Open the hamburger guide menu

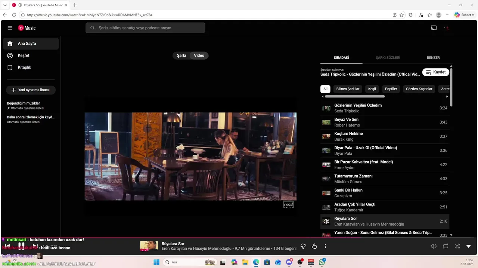click(x=10, y=28)
